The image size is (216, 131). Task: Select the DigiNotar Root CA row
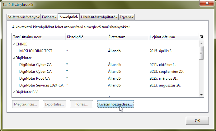click(x=106, y=78)
